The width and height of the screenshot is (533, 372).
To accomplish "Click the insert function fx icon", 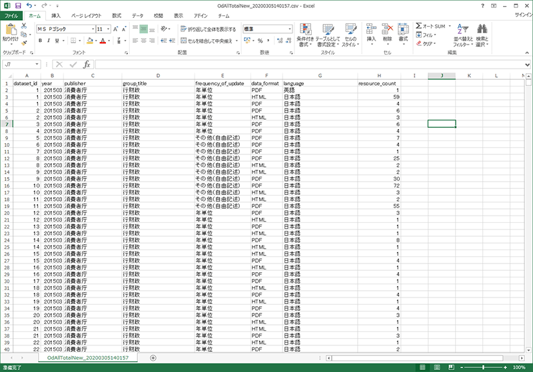I will coord(87,64).
